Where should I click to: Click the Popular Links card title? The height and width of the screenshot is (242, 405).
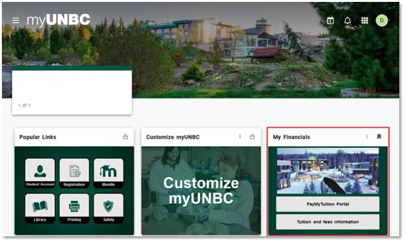tap(38, 137)
